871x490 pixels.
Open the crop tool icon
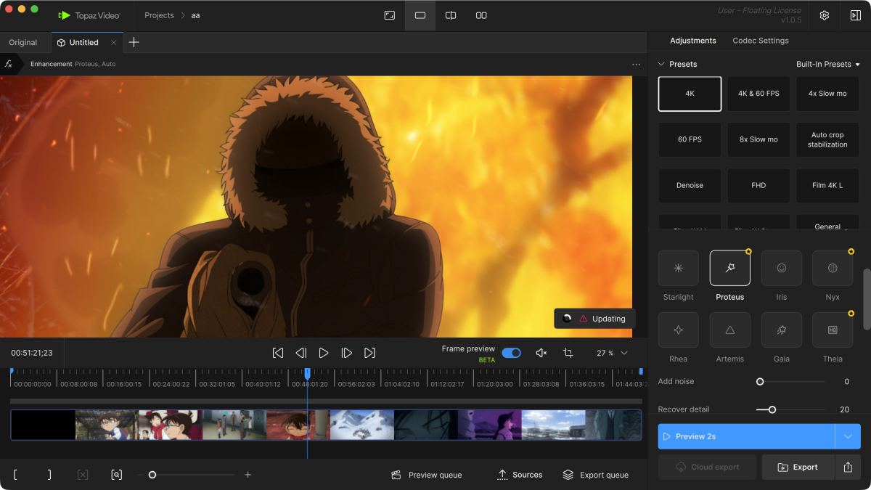pyautogui.click(x=568, y=353)
